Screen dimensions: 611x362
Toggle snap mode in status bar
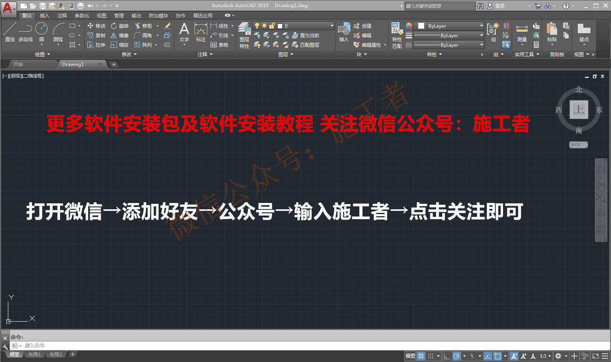coord(431,356)
